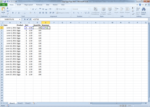Open Find & Select menu

[144, 11]
